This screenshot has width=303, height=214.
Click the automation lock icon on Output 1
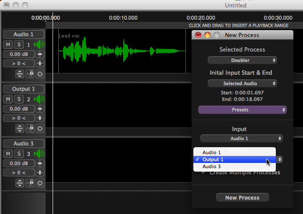(30, 128)
